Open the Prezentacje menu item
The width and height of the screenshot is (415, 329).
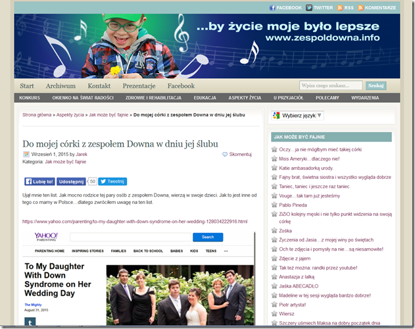coord(139,86)
